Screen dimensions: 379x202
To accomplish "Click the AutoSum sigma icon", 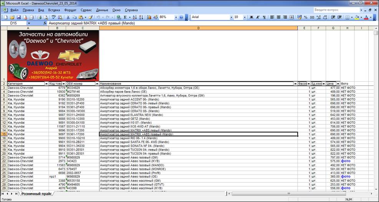I will point(125,17).
